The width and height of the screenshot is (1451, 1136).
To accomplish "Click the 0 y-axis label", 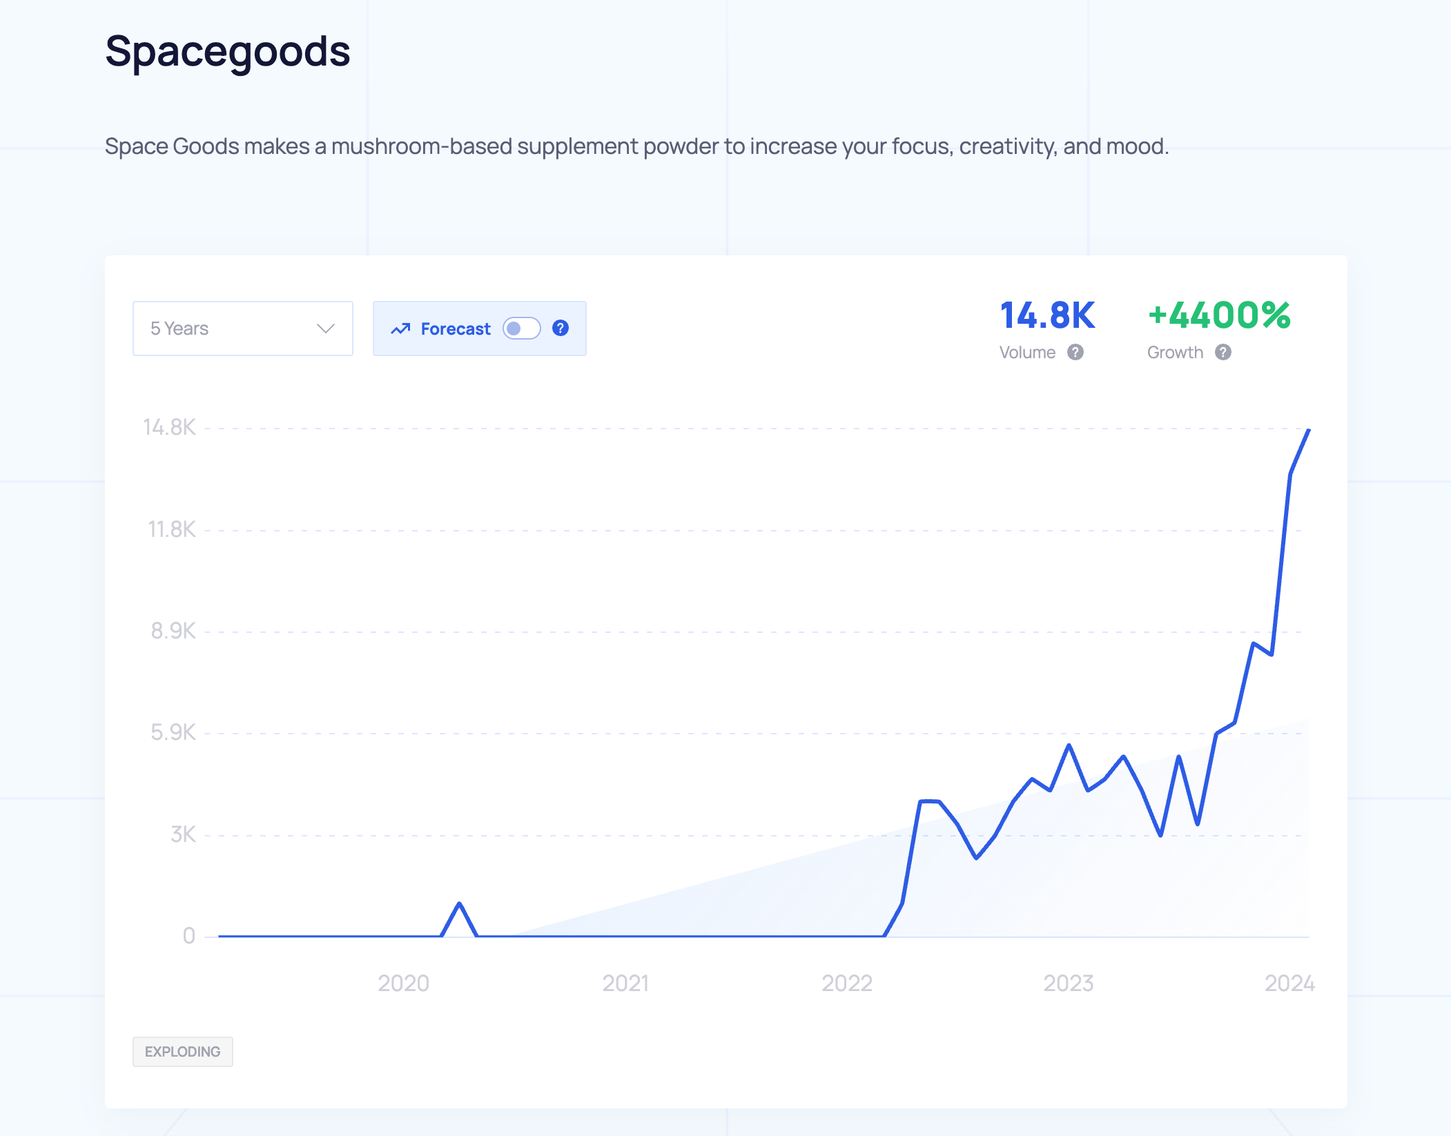I will (189, 936).
